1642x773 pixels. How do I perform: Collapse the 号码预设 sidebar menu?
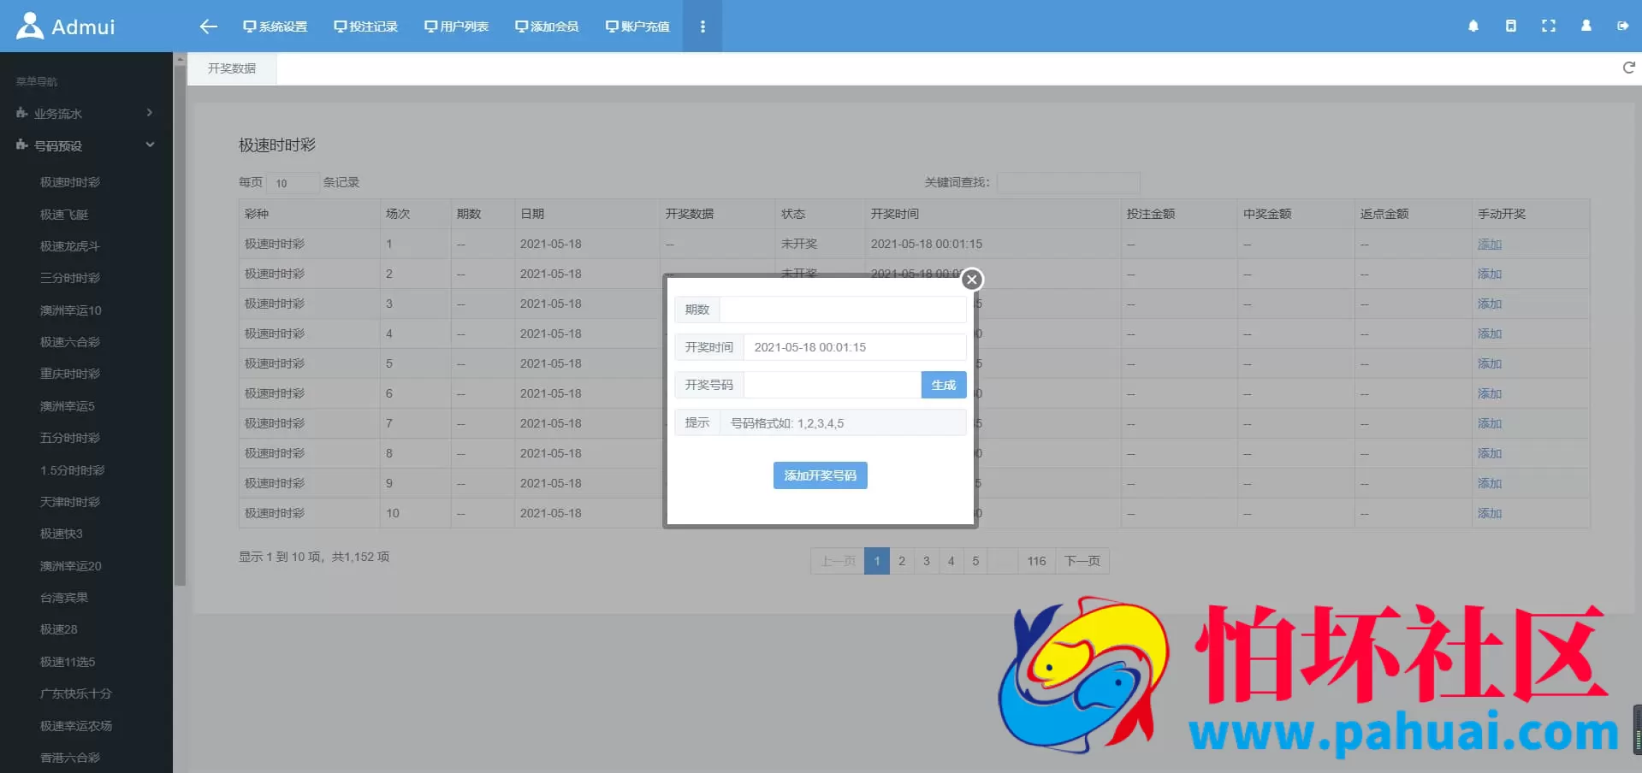(86, 146)
